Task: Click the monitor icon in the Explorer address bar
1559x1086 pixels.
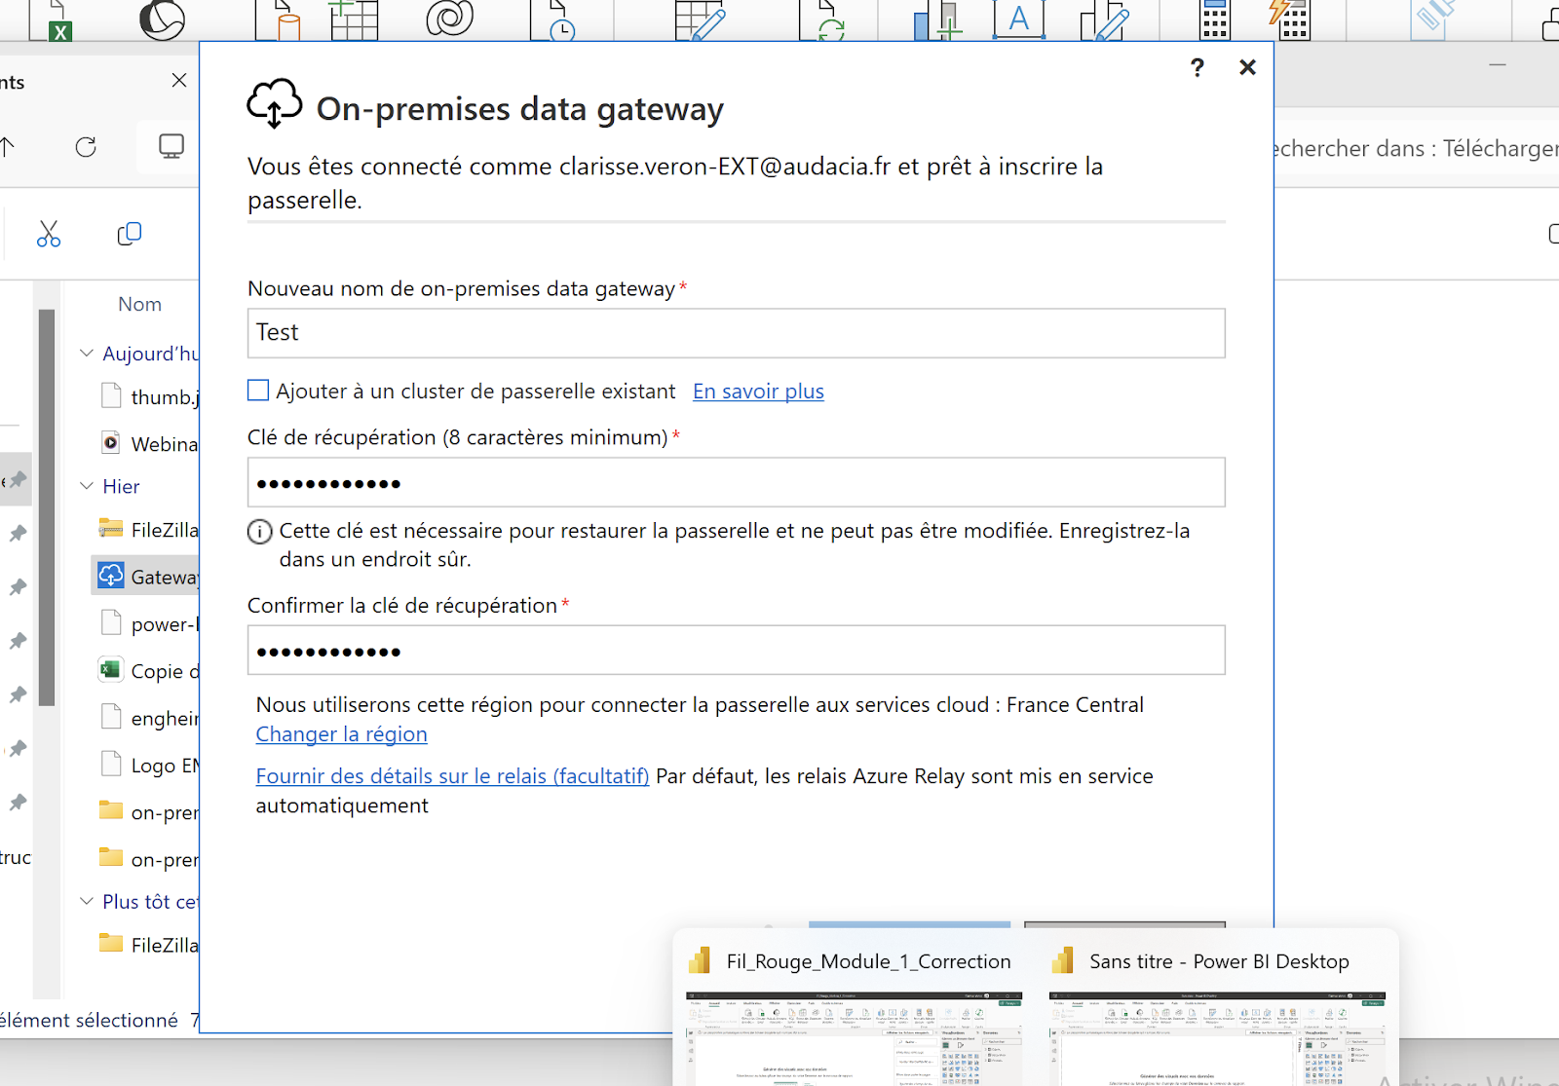Action: pos(171,147)
